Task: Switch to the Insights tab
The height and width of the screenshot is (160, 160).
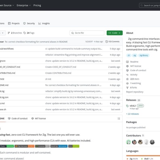Action: click(x=44, y=23)
